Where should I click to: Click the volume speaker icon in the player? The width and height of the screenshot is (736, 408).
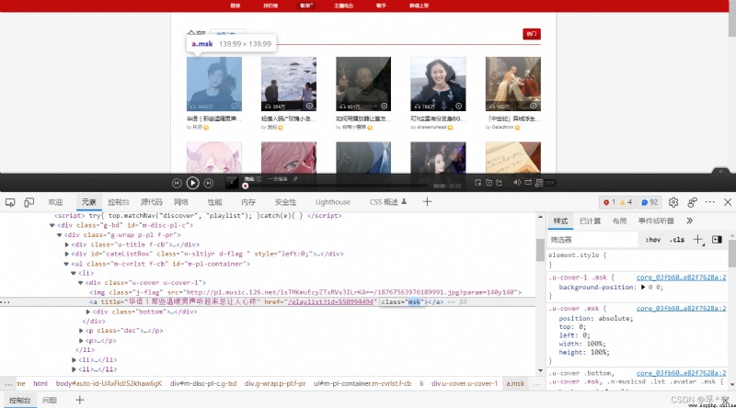(x=517, y=183)
